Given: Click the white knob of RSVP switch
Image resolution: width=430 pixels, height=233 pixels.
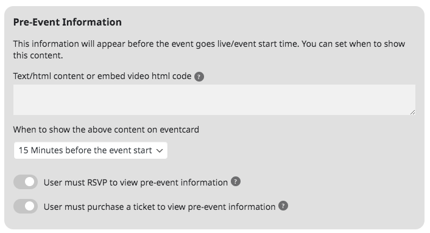Looking at the screenshot, I should tap(29, 182).
